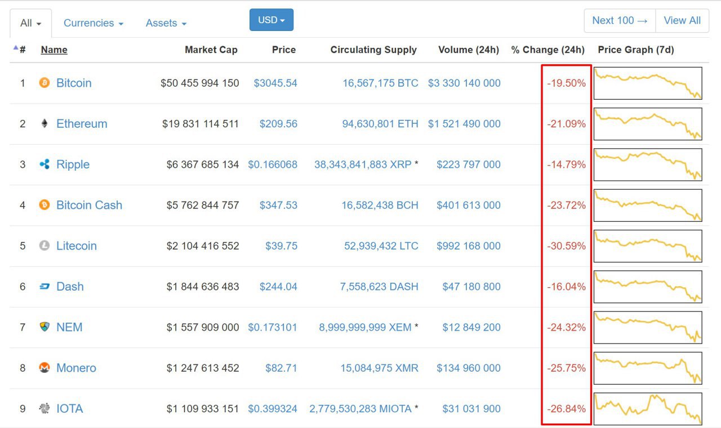This screenshot has width=721, height=428.
Task: Open Monero 7d price graph thumbnail
Action: pos(648,368)
